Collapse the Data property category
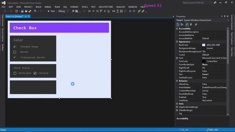Image resolution: width=235 pixels, height=132 pixels. 177,104
